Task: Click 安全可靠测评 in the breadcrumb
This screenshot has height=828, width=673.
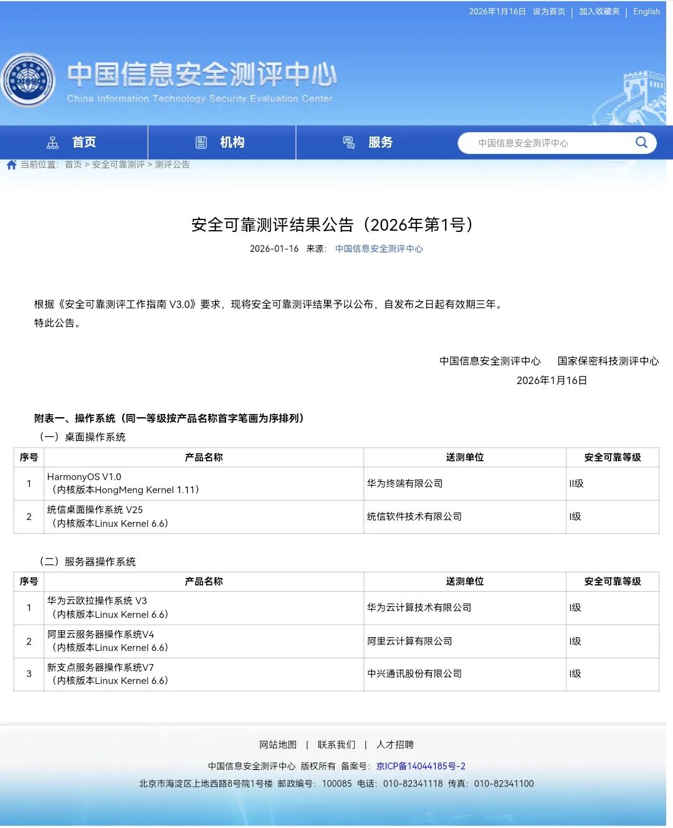Action: 118,165
